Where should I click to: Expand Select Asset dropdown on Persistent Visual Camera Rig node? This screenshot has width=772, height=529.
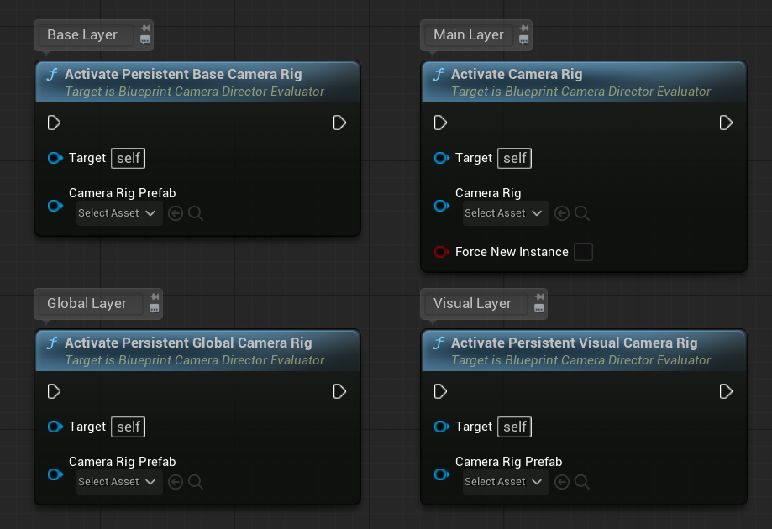click(506, 482)
